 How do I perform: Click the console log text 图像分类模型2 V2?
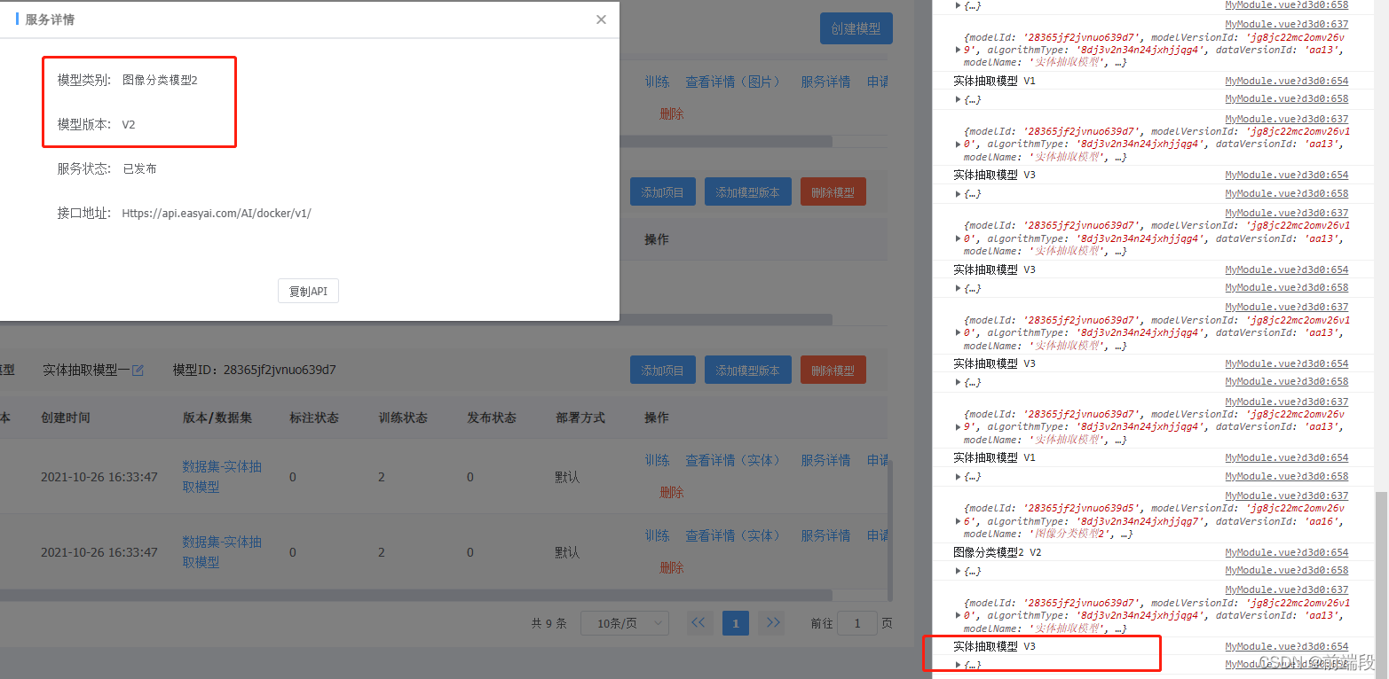998,552
